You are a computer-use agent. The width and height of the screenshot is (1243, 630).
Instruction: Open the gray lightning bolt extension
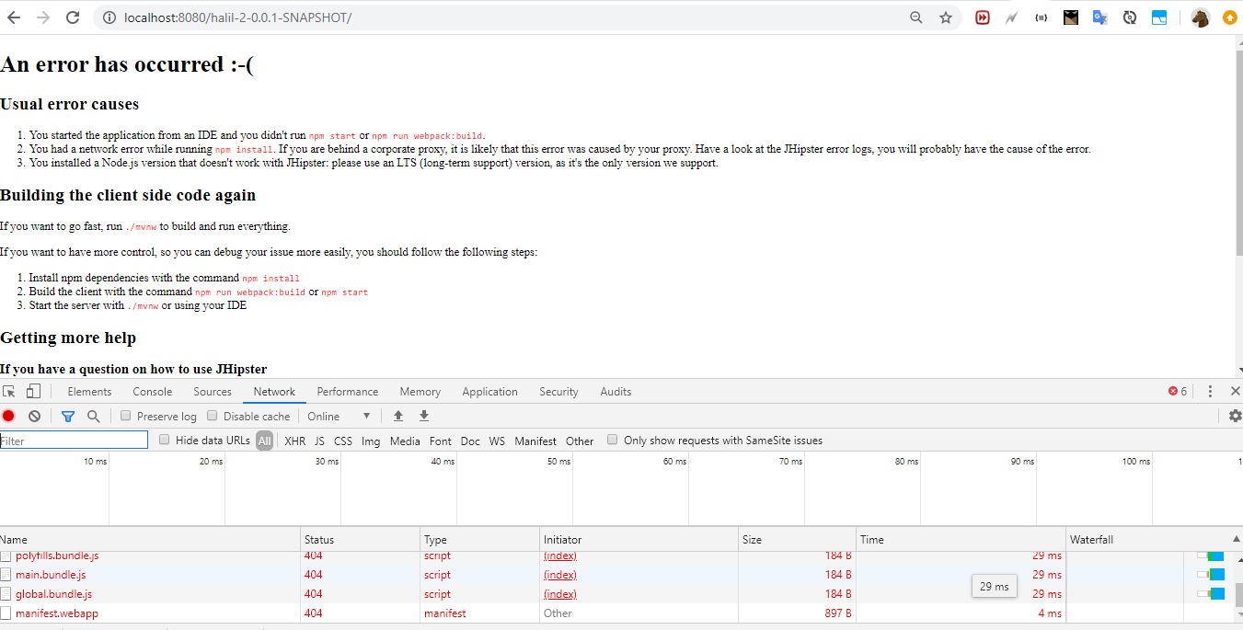1011,17
